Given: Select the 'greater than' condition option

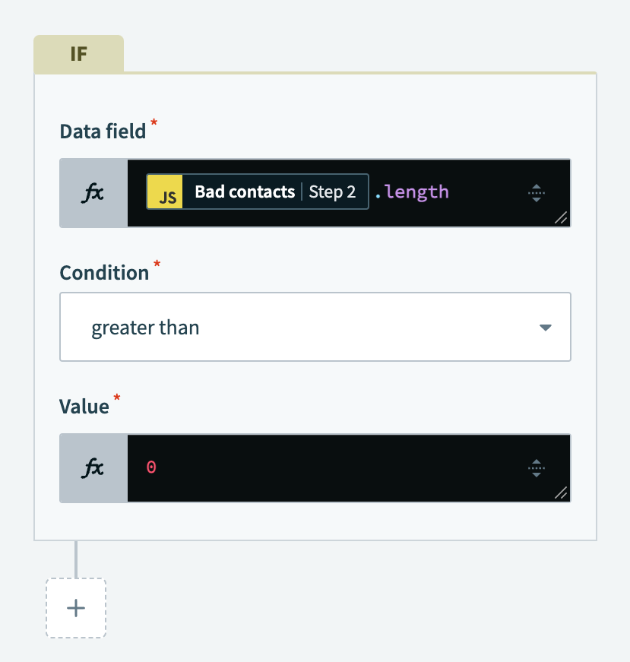Looking at the screenshot, I should click(x=145, y=327).
